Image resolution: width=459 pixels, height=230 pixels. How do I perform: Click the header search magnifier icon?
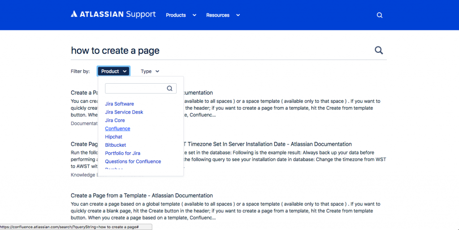[379, 15]
